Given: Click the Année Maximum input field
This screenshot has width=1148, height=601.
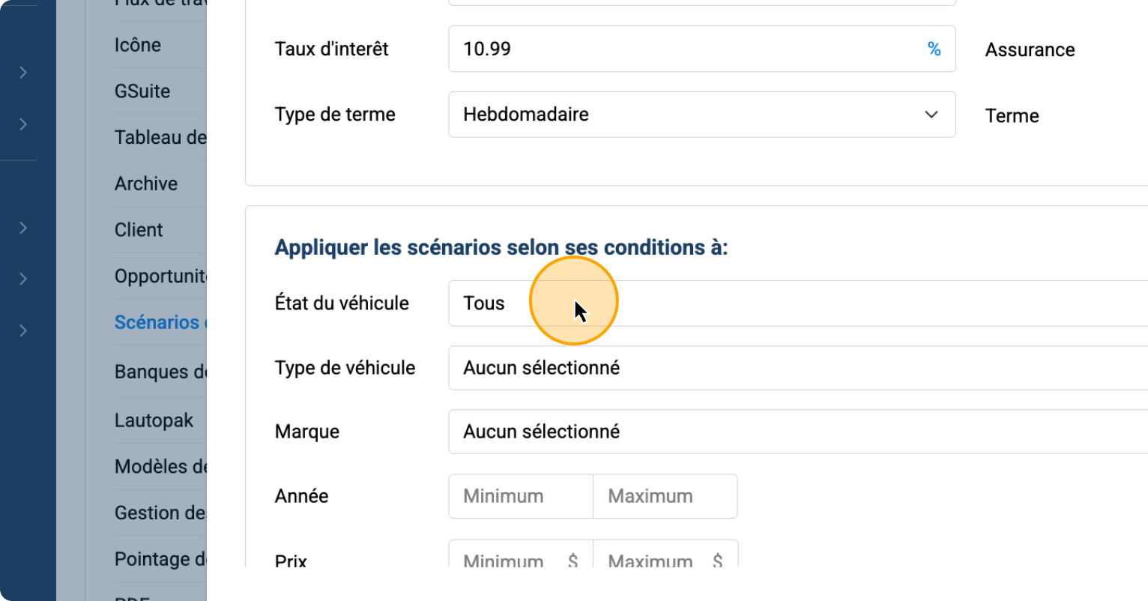Looking at the screenshot, I should click(x=665, y=496).
